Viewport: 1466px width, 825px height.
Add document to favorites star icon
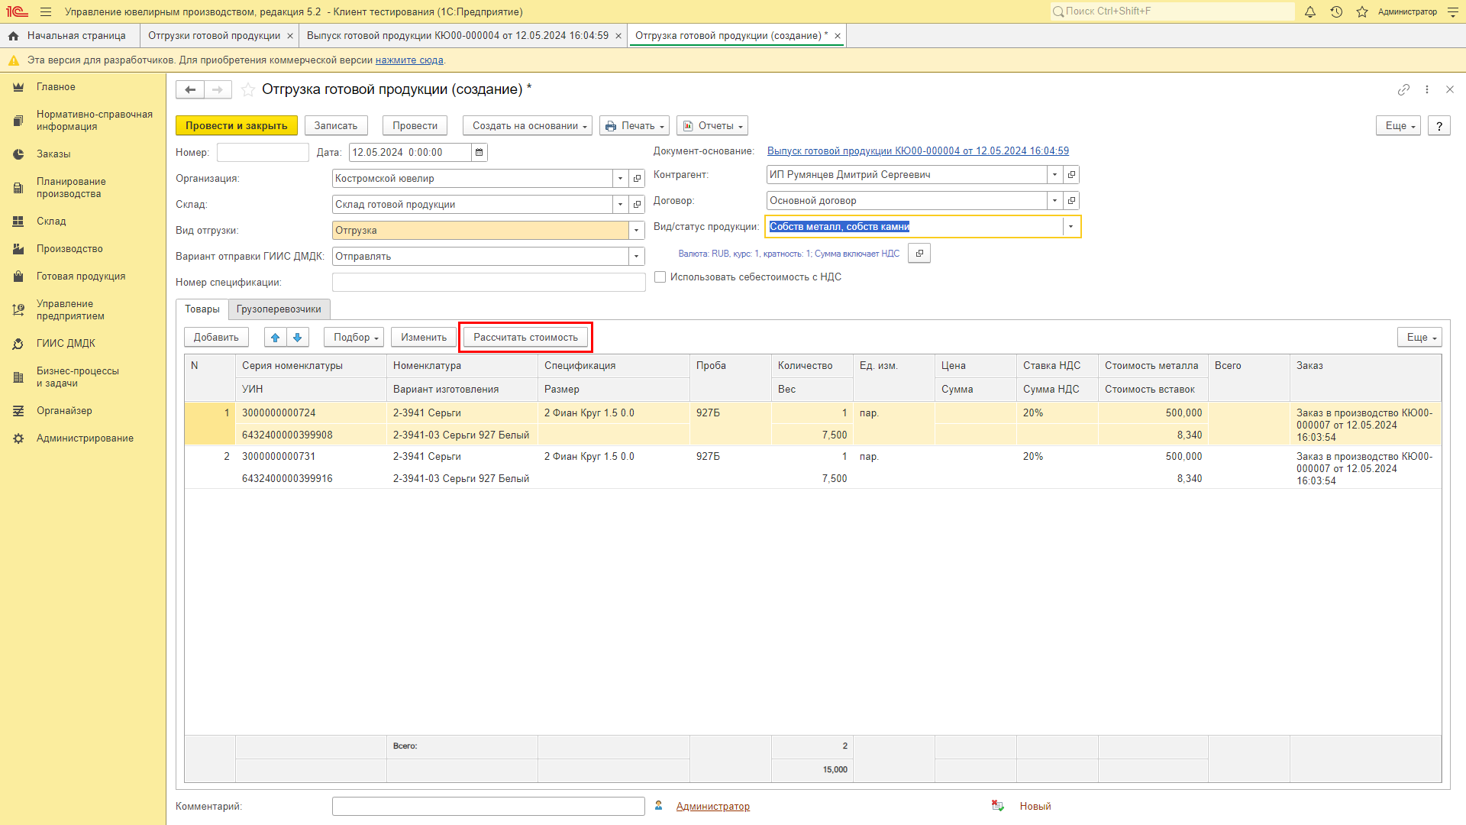click(x=248, y=89)
